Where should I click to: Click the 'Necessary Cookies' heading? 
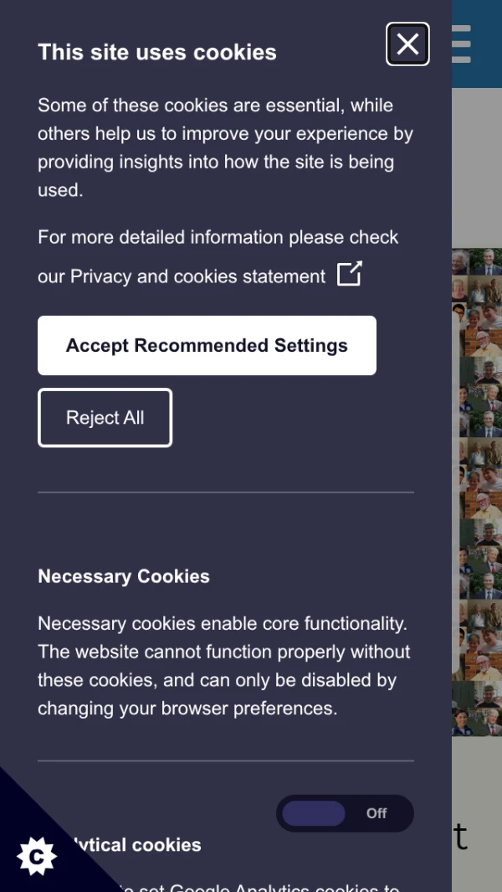tap(124, 576)
